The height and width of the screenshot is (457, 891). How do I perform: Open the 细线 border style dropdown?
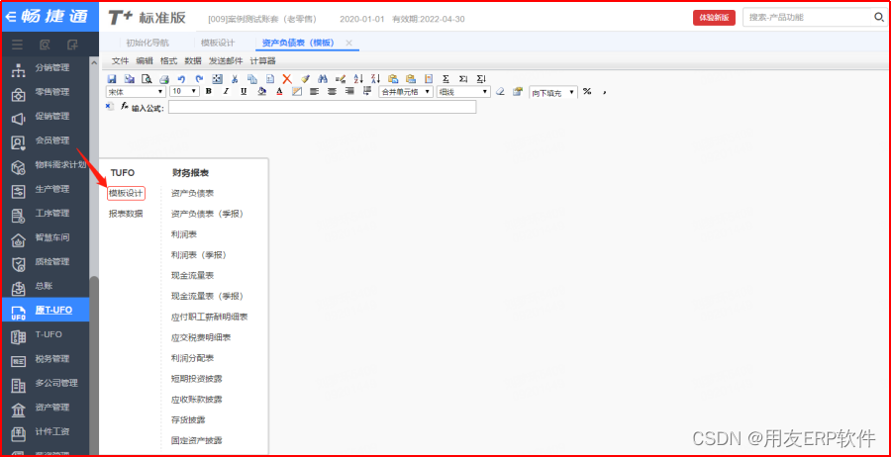pos(463,91)
